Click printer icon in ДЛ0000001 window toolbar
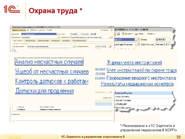The height and width of the screenshot is (139, 185). coord(136,34)
